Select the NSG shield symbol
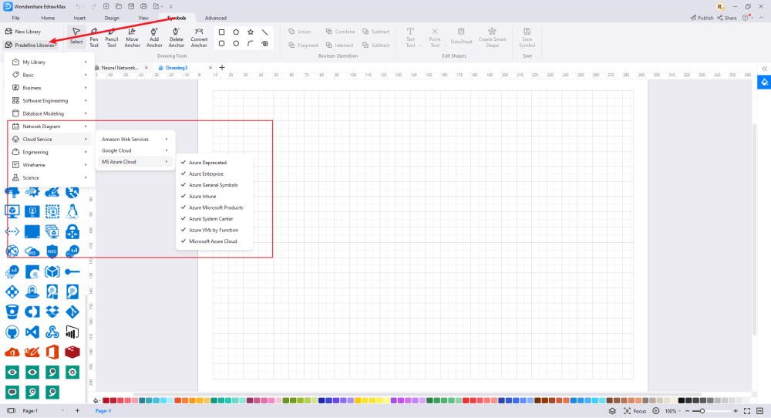 point(52,251)
